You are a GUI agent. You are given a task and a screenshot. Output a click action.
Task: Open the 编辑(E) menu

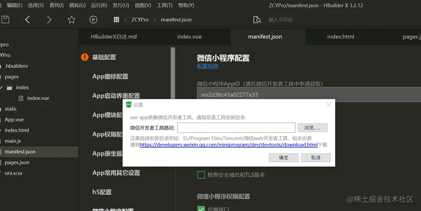15,5
